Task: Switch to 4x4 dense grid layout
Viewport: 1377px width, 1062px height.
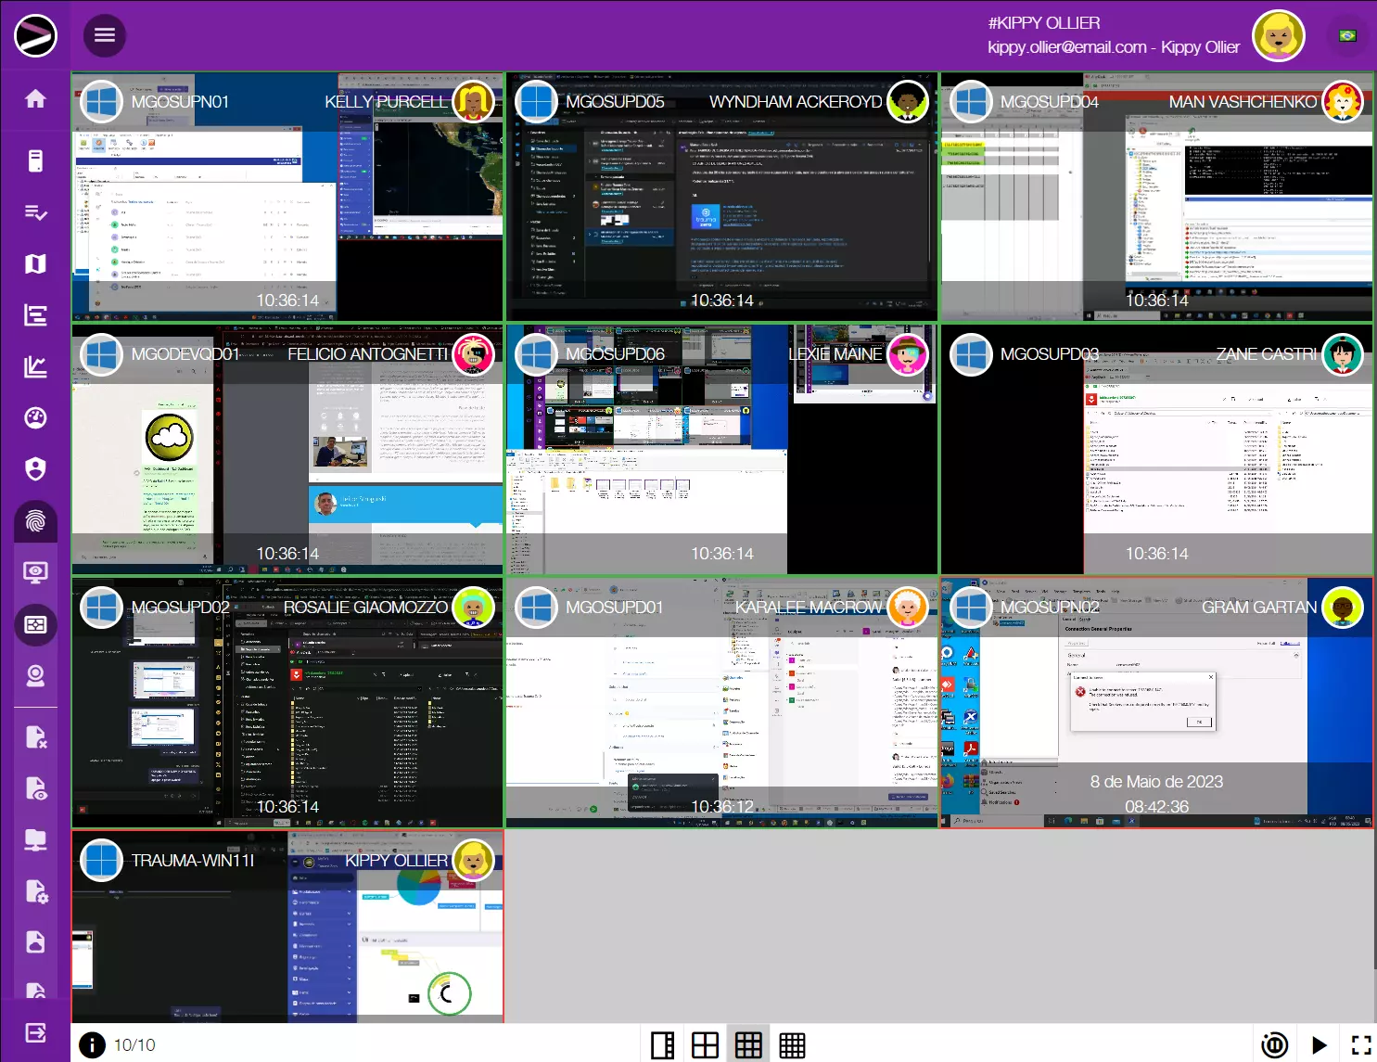Action: pos(792,1045)
